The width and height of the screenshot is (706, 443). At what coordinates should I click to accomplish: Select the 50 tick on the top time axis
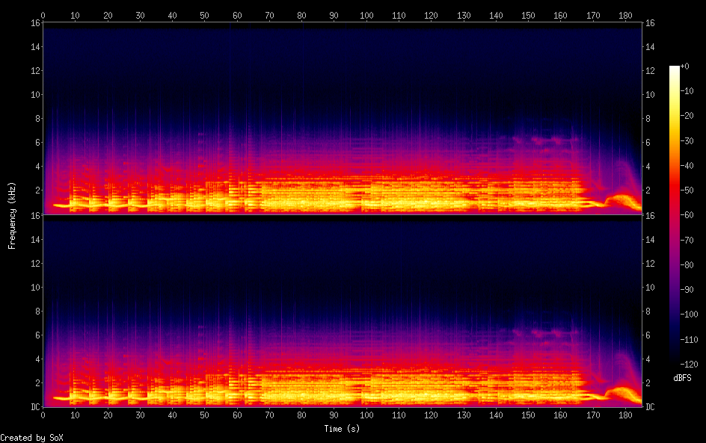tap(205, 15)
